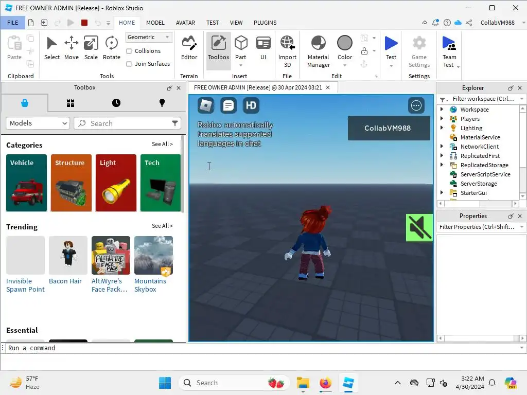Click the HD admin icon
The width and height of the screenshot is (527, 395).
pos(251,105)
